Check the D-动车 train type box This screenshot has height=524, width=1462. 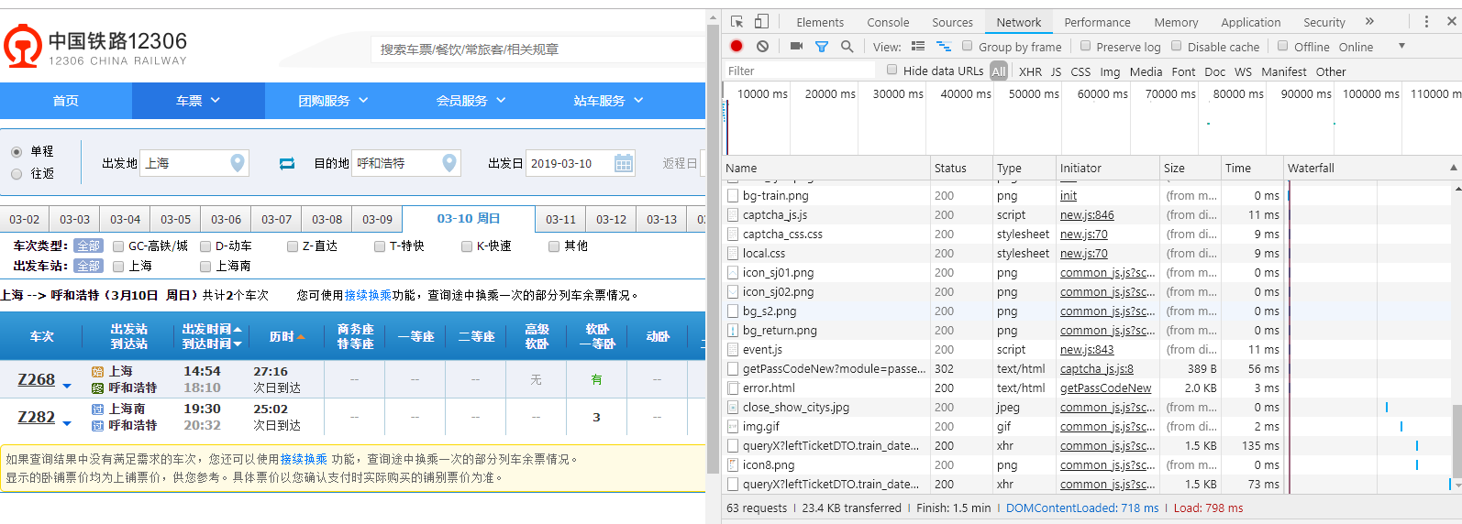(x=205, y=246)
